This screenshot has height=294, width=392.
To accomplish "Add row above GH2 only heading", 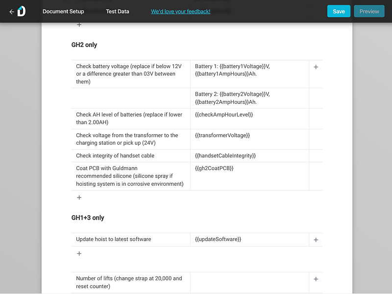I will pos(79,25).
